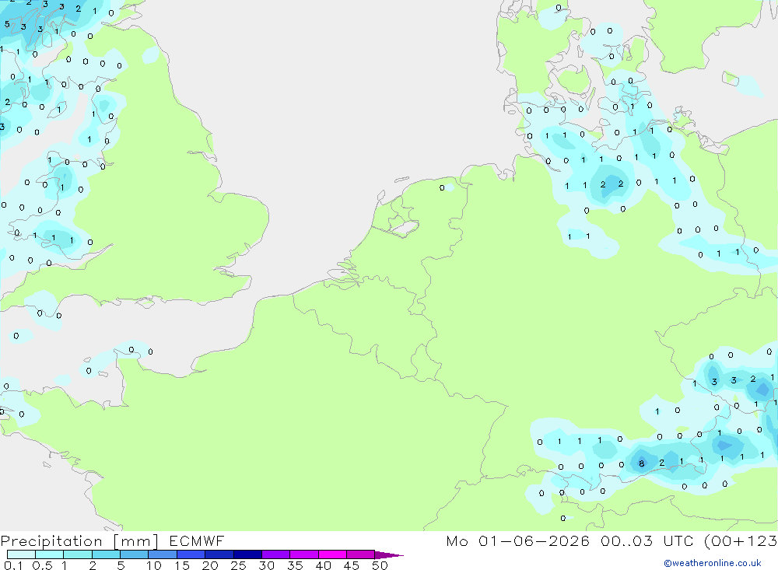The height and width of the screenshot is (570, 778).
Task: Click the 25–30 mm legend swatch
Action: pos(247,554)
